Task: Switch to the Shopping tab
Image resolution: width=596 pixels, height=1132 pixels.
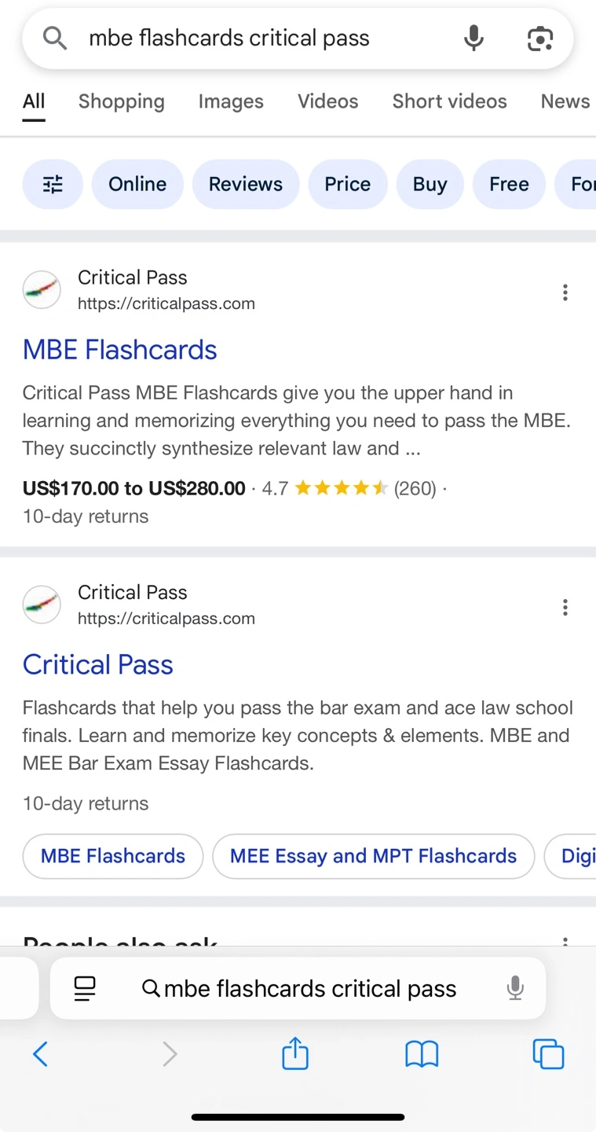Action: (x=122, y=101)
